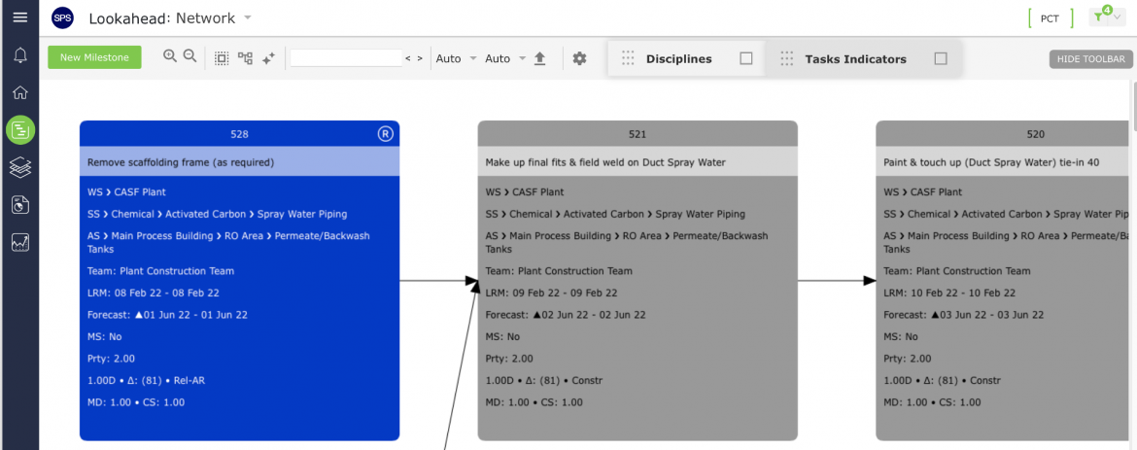Click 'Paint & touch up (Duct Spray Water)' title
Viewport: 1137px width, 450px height.
pyautogui.click(x=991, y=162)
